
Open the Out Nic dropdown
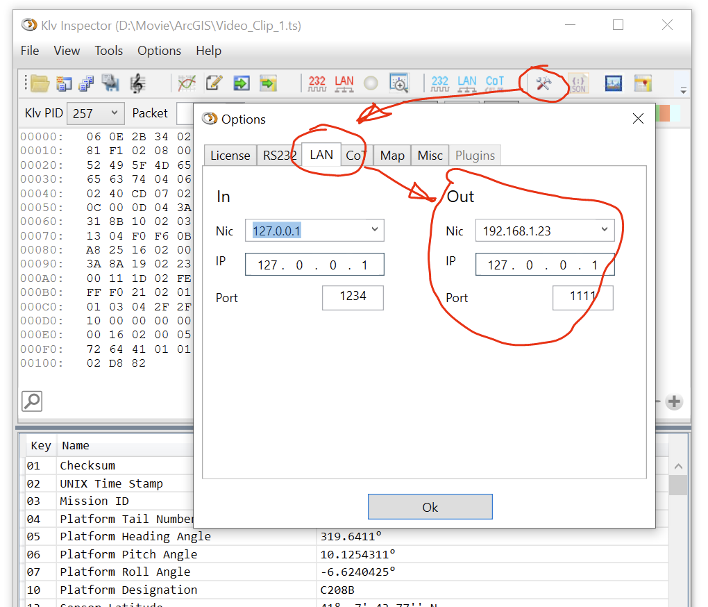point(604,230)
